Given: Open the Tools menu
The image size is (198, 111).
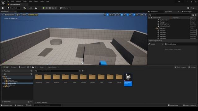Looking at the screenshot, I should [x=25, y=1].
